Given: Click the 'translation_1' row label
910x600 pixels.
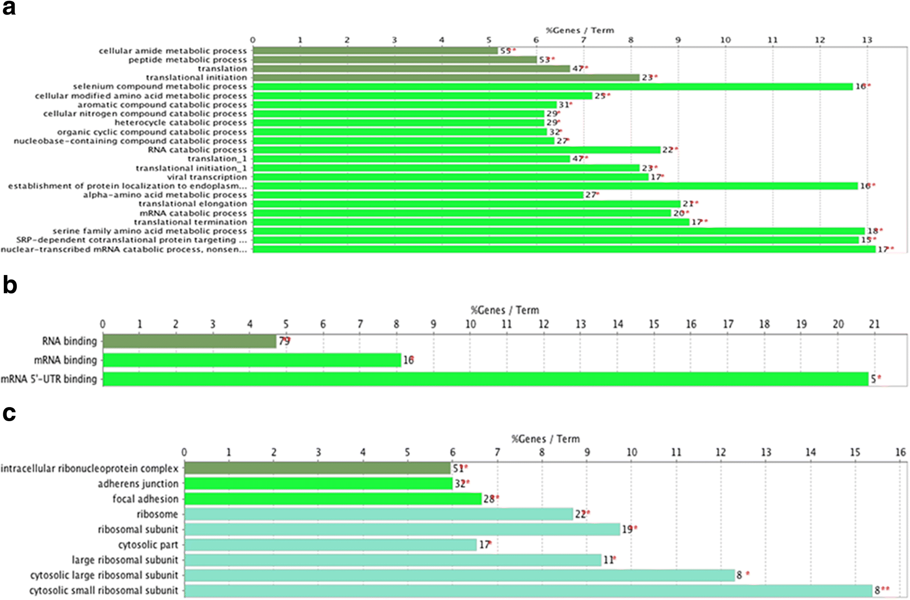Looking at the screenshot, I should click(x=217, y=159).
